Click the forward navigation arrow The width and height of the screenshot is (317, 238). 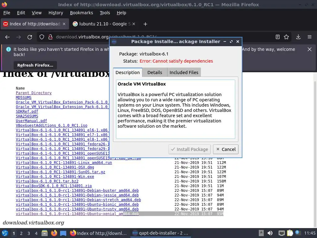coord(19,37)
